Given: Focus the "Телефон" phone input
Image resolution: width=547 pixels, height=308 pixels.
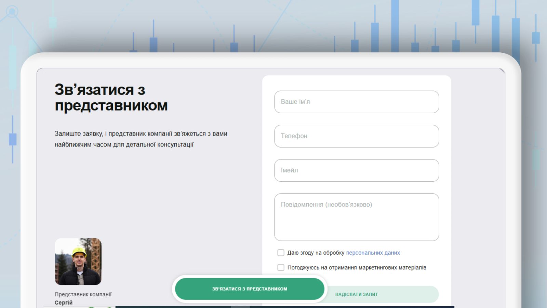Looking at the screenshot, I should pyautogui.click(x=356, y=136).
